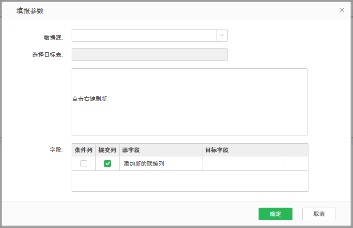This screenshot has height=228, width=353.
Task: Click inside the 数据源 combo box field
Action: coord(144,35)
